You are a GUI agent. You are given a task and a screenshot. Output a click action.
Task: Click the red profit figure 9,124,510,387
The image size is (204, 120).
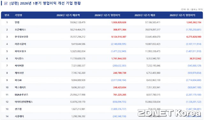click(x=119, y=37)
